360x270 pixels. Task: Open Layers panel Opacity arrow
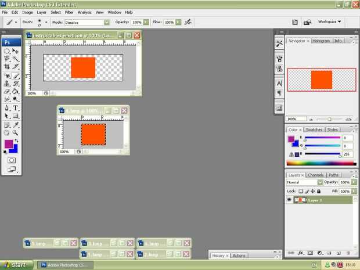[x=354, y=182]
